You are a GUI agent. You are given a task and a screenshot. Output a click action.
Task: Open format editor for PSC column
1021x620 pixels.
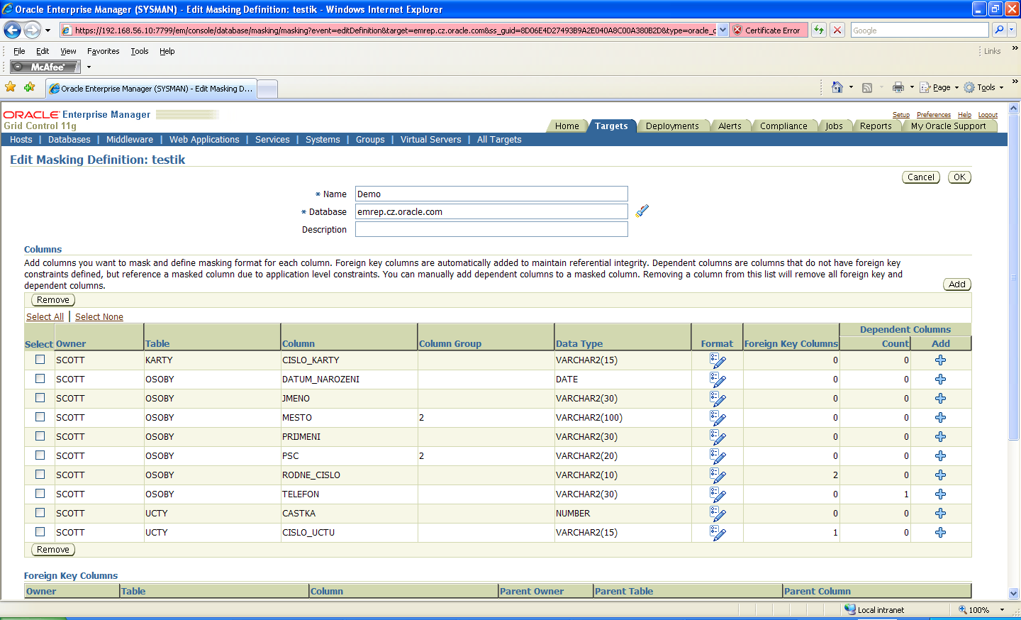[718, 456]
